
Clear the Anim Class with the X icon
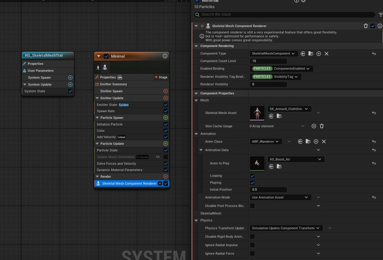[x=324, y=142]
